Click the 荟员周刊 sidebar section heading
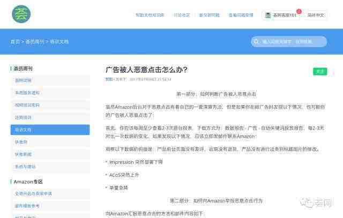Viewport: 343px width, 218px height. pyautogui.click(x=23, y=69)
